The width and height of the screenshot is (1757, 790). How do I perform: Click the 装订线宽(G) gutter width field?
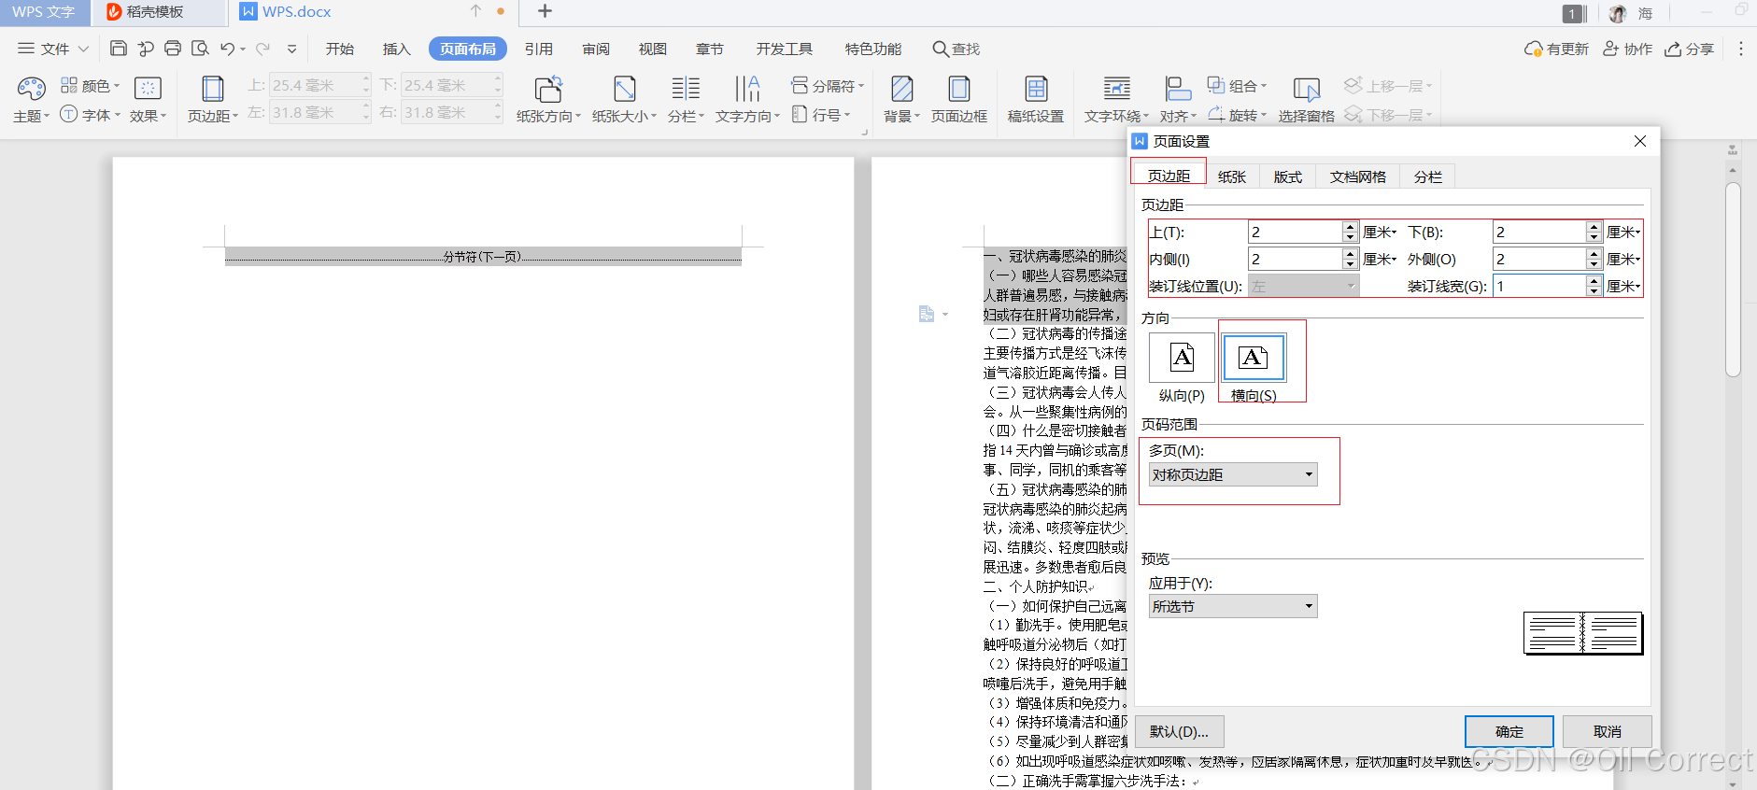(1538, 286)
